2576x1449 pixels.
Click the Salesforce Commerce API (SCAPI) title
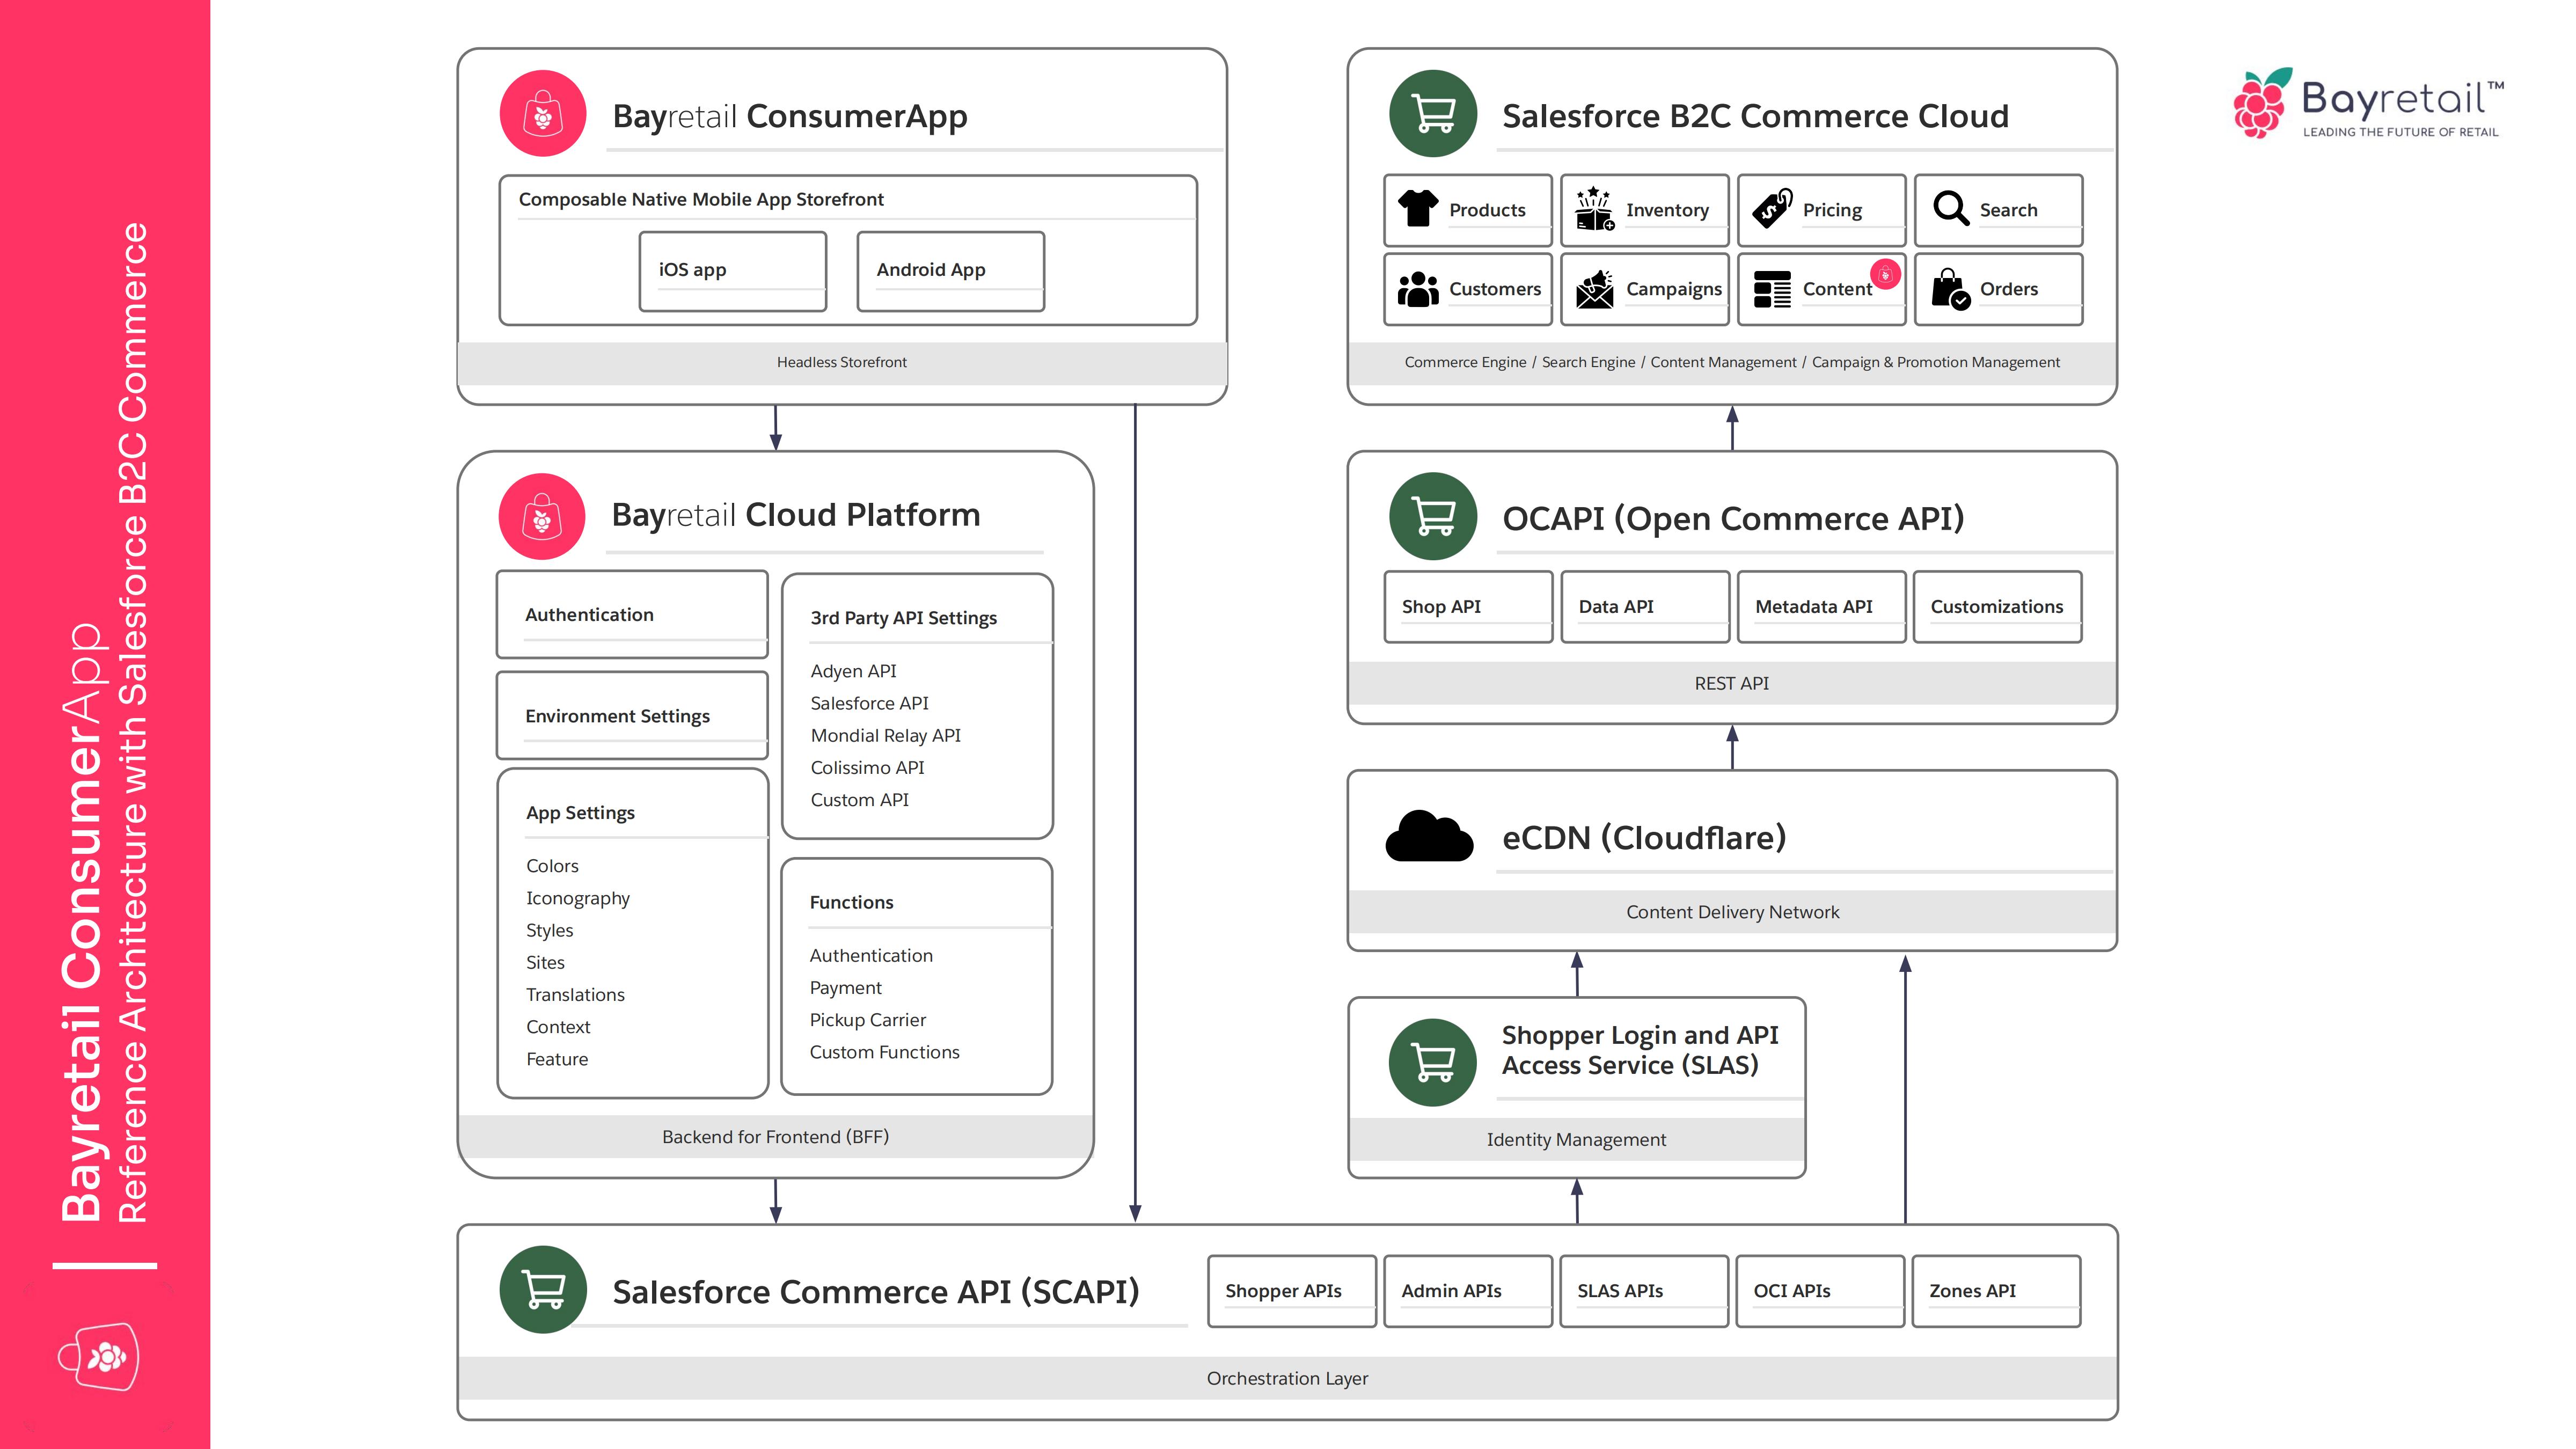tap(876, 1291)
